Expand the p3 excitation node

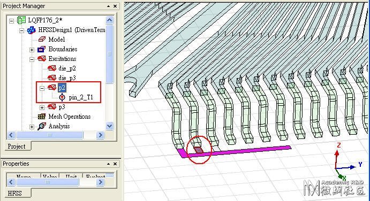point(42,107)
